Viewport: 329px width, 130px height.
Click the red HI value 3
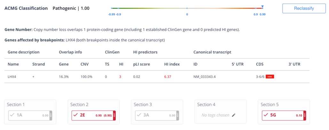pyautogui.click(x=120, y=77)
